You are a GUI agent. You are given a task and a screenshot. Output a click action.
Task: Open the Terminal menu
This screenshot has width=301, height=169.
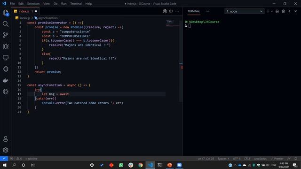76,4
